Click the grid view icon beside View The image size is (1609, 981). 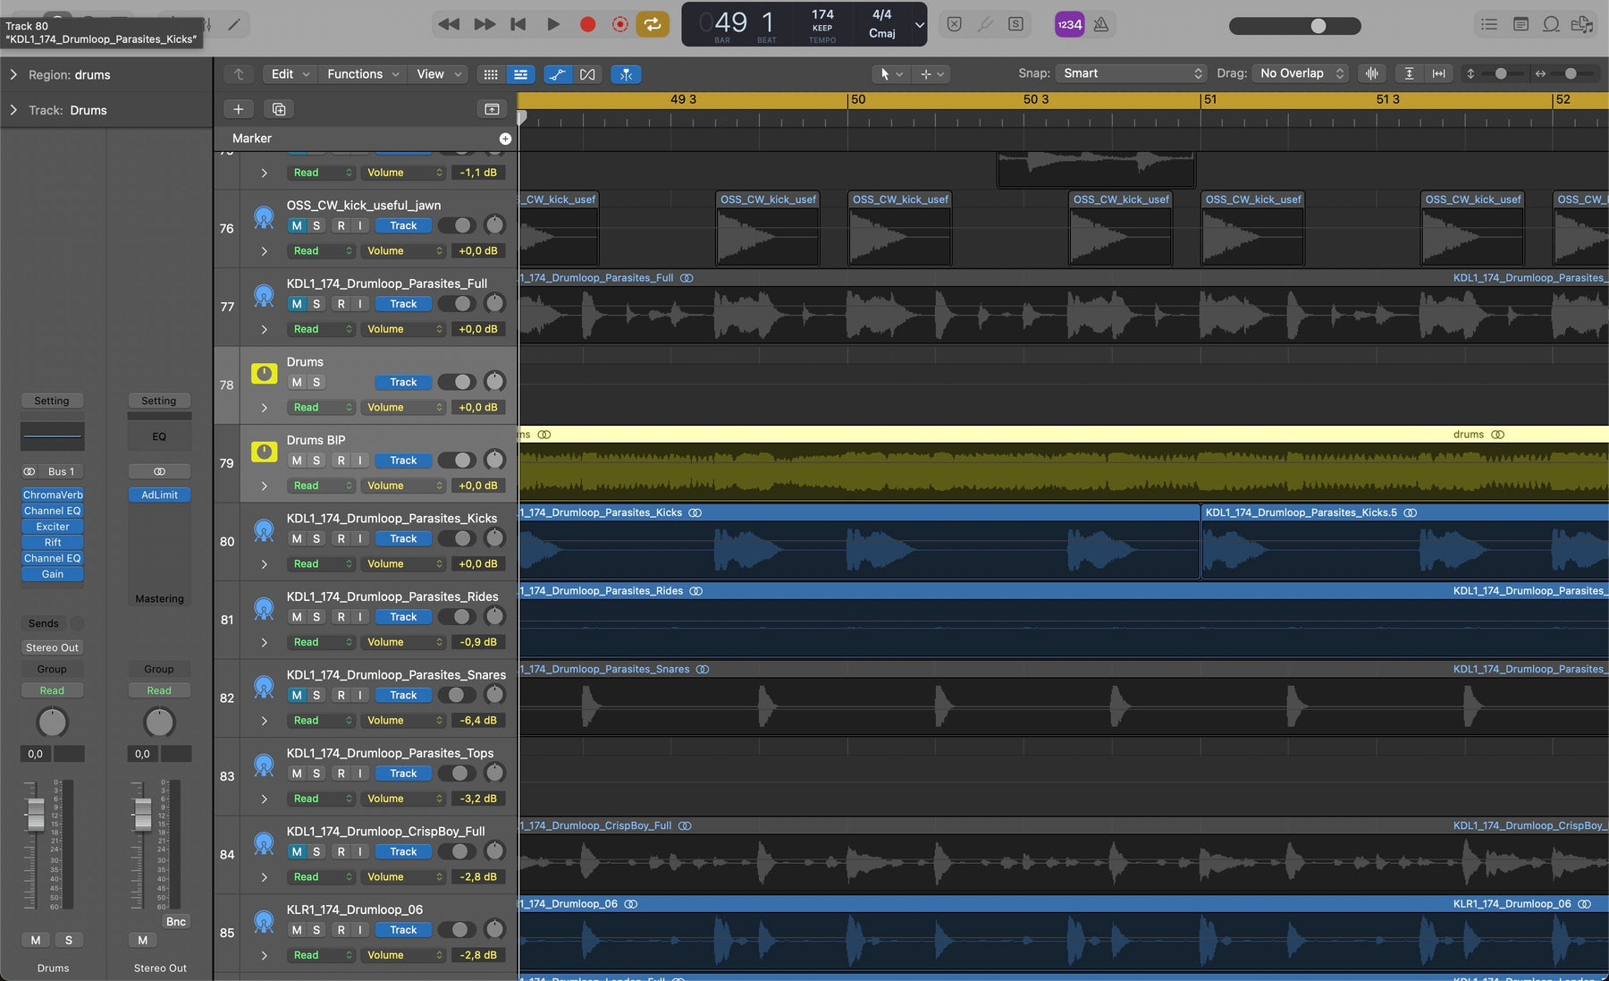491,74
